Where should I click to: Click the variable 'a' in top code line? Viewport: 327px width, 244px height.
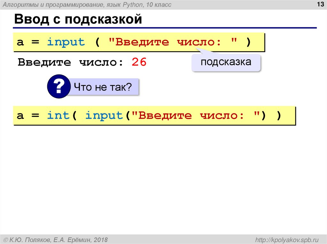[20, 42]
